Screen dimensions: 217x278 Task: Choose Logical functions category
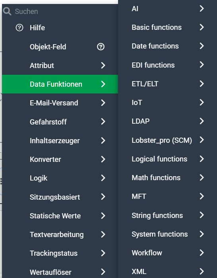point(168,159)
